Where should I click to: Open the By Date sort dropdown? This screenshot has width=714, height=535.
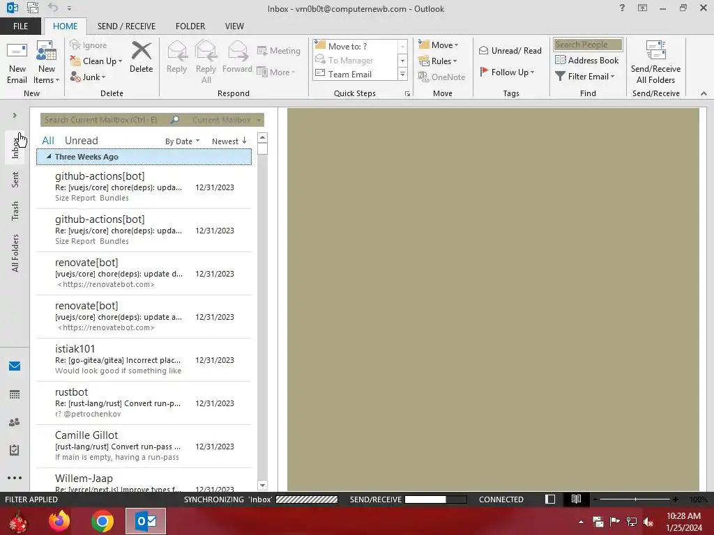(182, 141)
